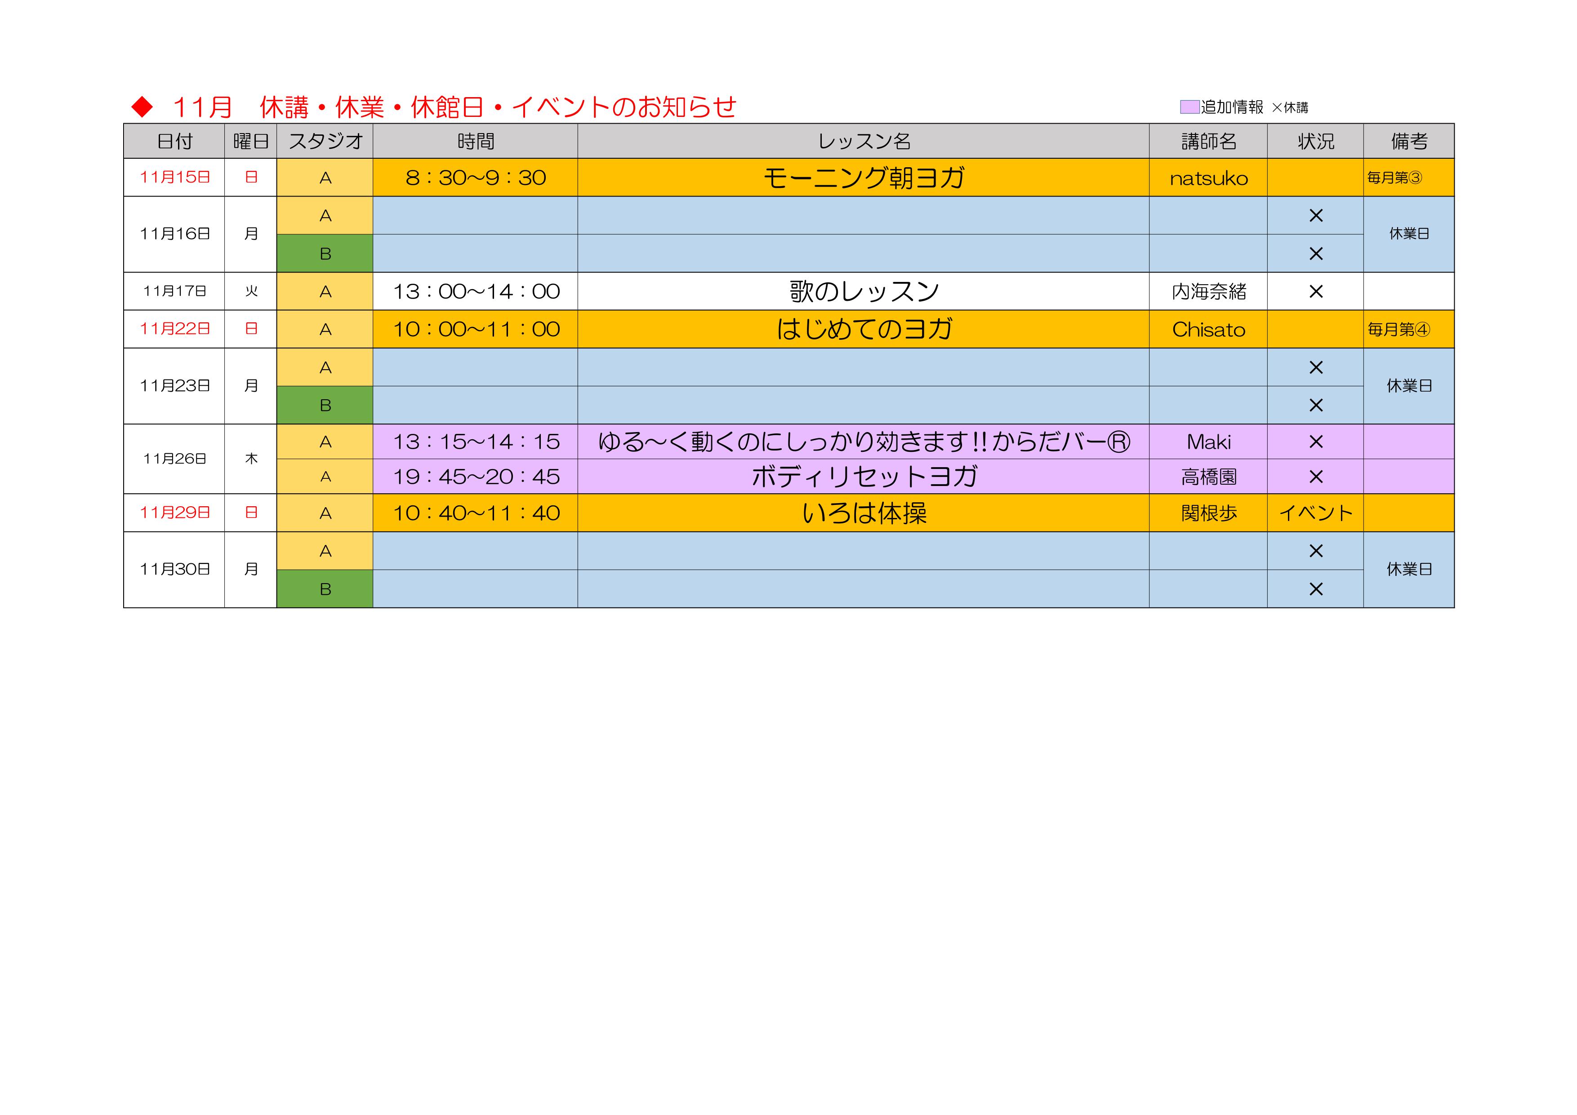Click the からだバー lesson name
Image resolution: width=1577 pixels, height=1115 pixels.
pyautogui.click(x=864, y=442)
